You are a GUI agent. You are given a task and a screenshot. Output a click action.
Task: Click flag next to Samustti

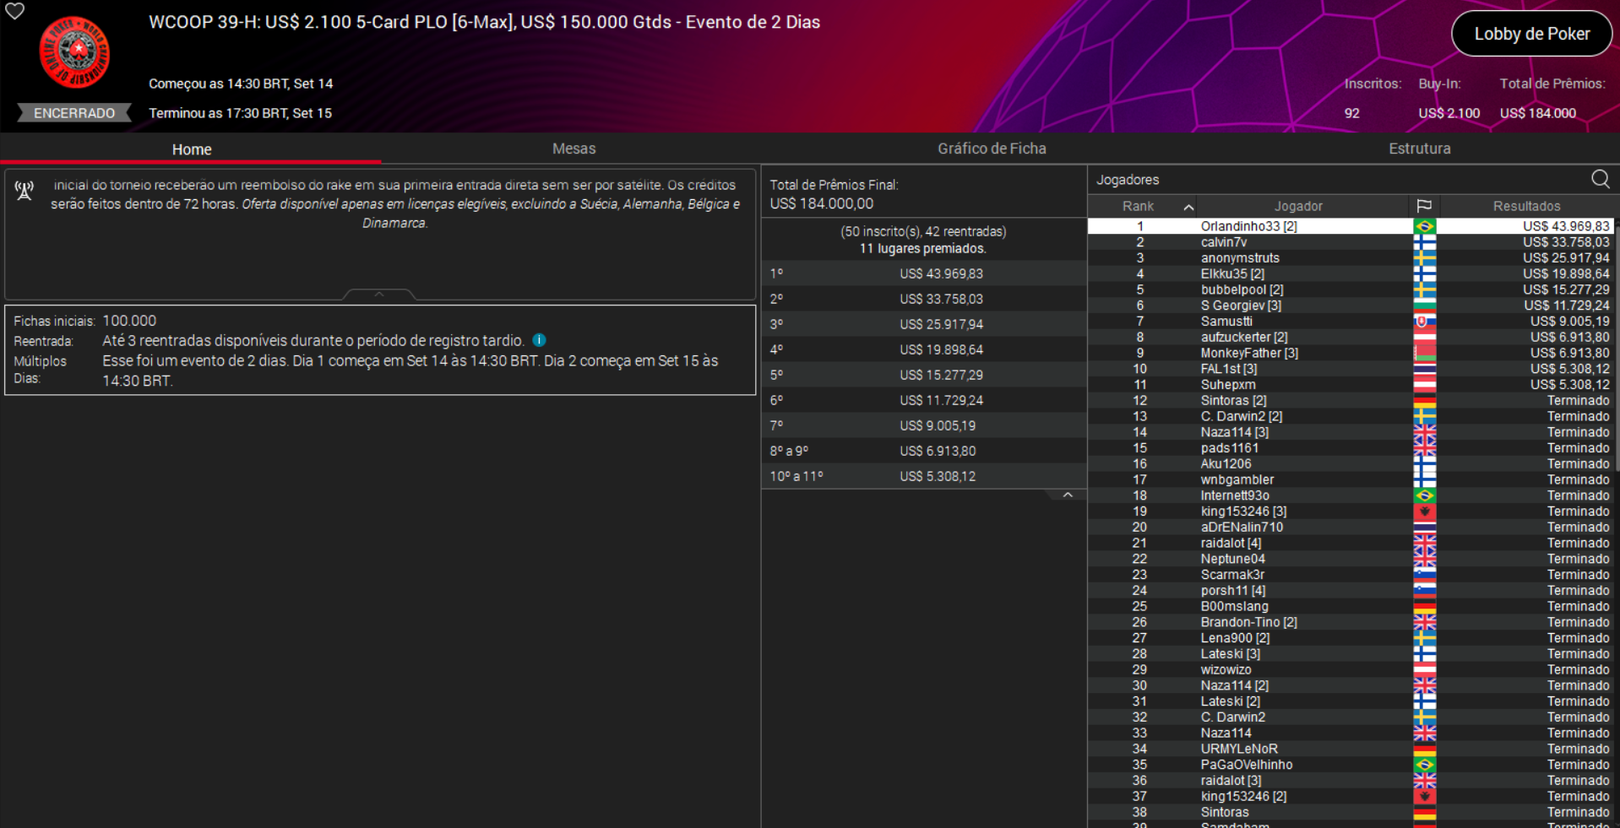(1424, 322)
